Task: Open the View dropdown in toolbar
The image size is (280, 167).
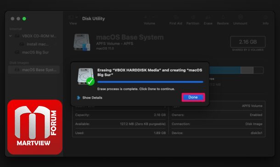Action: click(x=73, y=20)
